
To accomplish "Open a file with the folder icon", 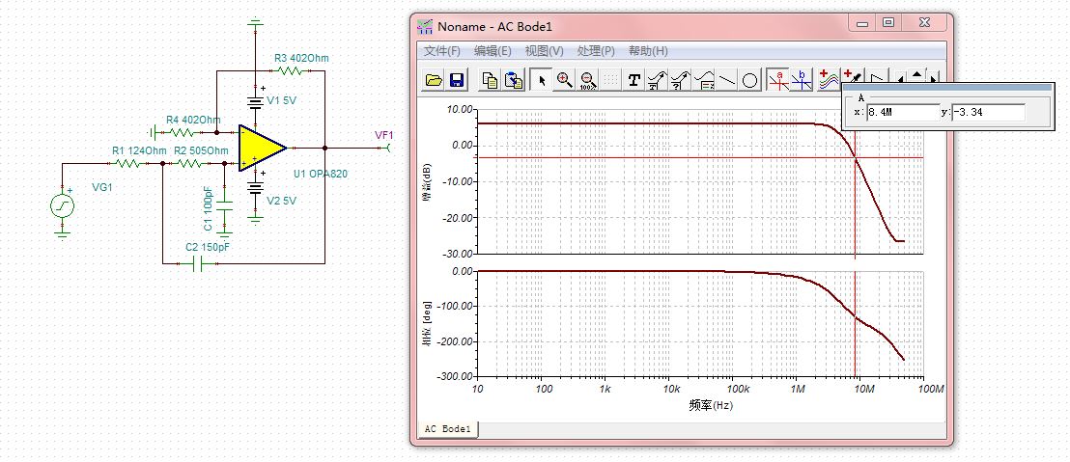I will pos(434,80).
